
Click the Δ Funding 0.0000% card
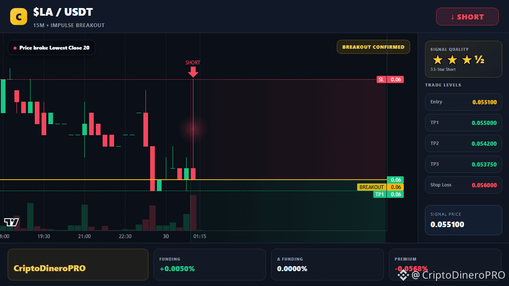[x=327, y=264]
